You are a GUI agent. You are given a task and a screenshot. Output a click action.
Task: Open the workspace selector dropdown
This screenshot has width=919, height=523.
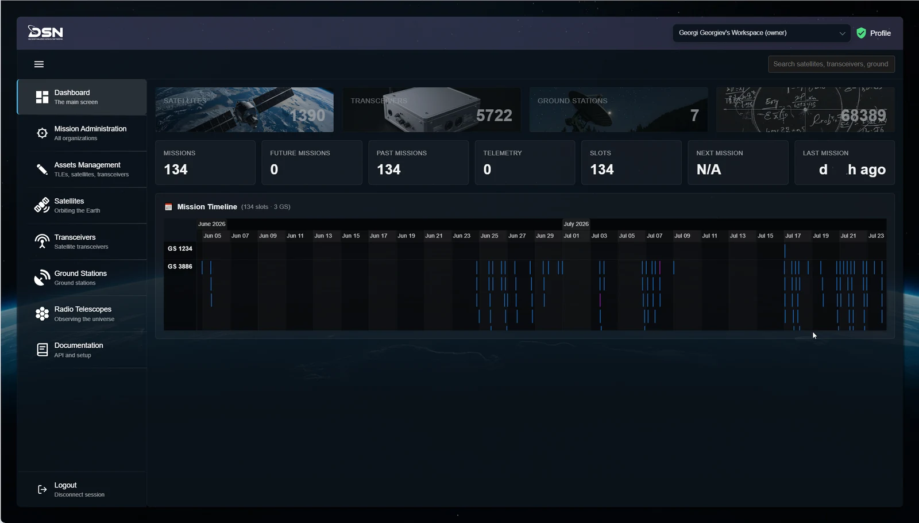pos(762,33)
